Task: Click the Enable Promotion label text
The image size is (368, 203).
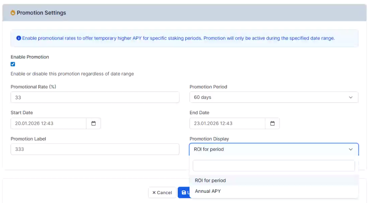Action: tap(30, 57)
